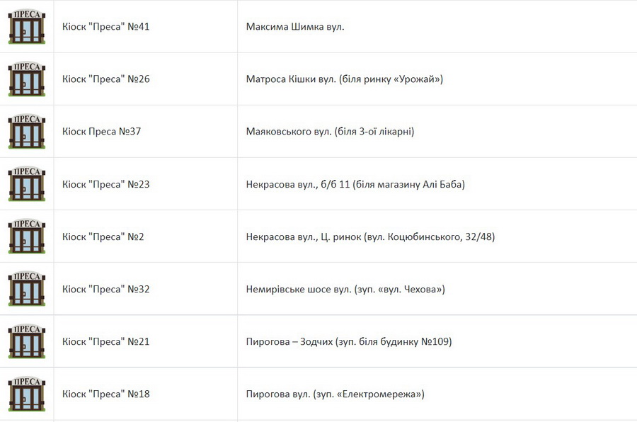Click the kiosk icon beside Кіоск "Преса" №41
This screenshot has height=422, width=637.
click(27, 27)
